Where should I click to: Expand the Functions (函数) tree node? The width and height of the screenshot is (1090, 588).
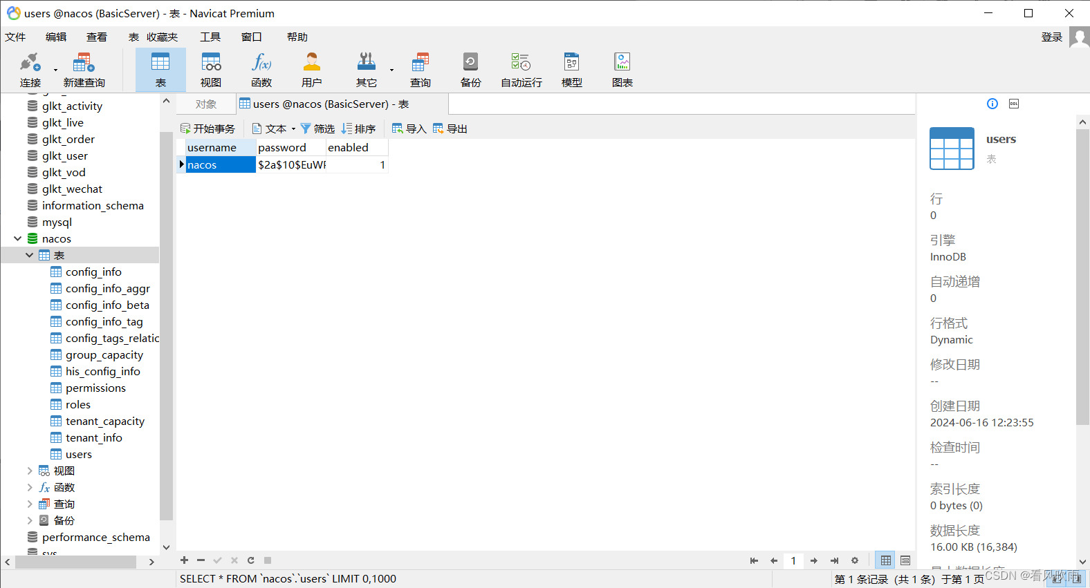(29, 487)
